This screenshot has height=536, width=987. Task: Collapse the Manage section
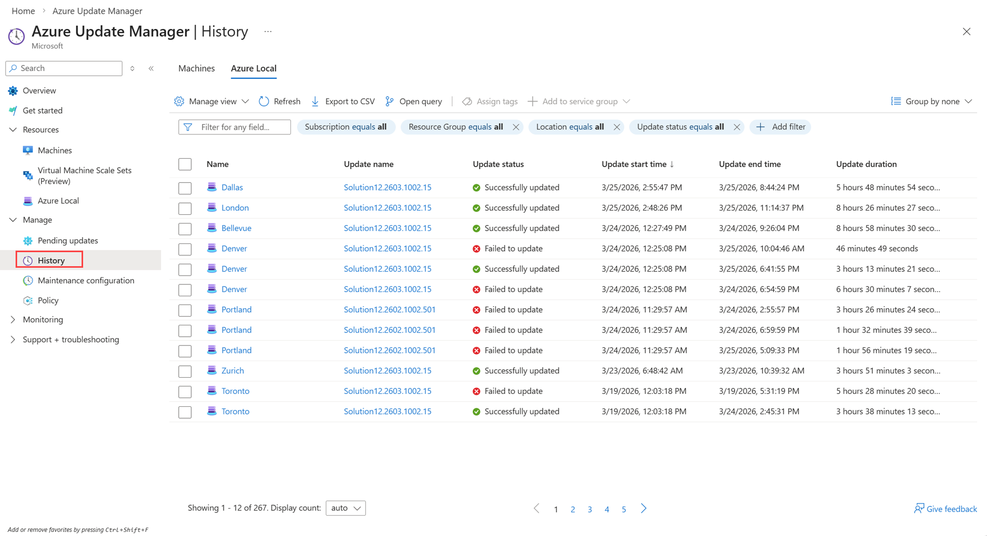click(13, 220)
